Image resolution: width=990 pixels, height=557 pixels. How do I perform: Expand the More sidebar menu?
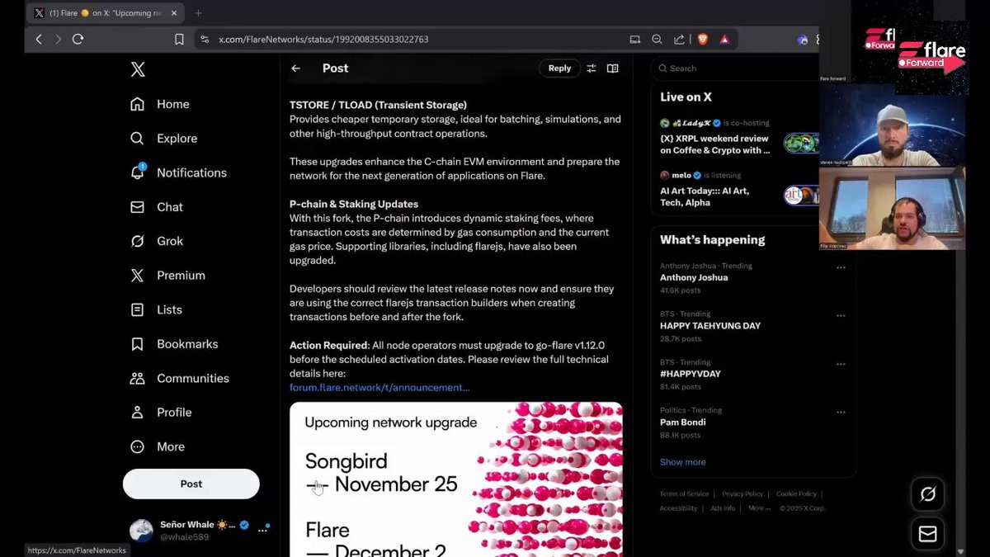(x=158, y=446)
